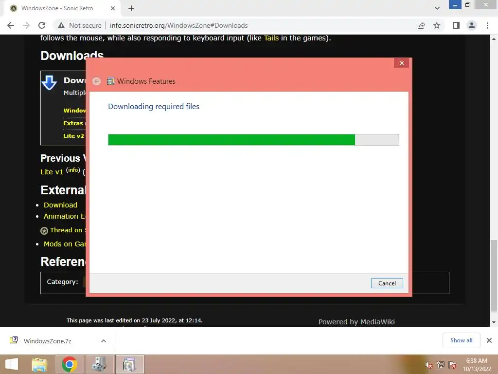Click the Not secure warning icon
The image size is (498, 374).
[61, 25]
